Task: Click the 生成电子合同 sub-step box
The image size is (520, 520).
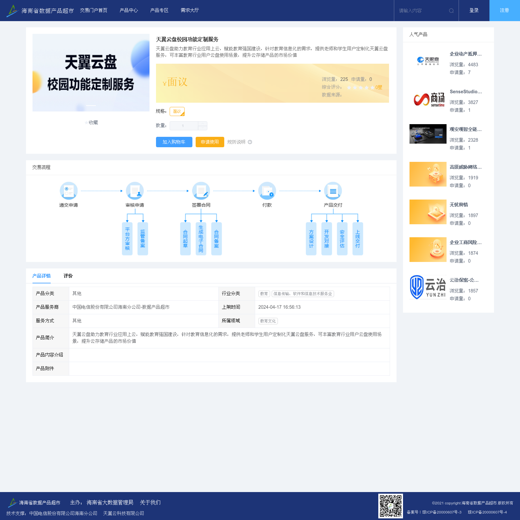Action: 201,239
